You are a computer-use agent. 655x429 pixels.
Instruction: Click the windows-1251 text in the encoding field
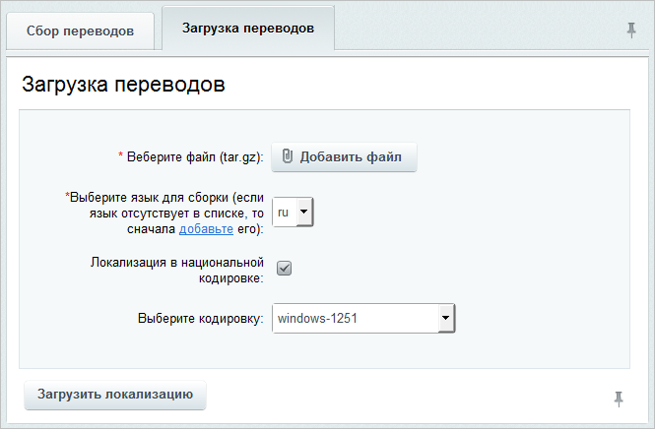(x=317, y=319)
